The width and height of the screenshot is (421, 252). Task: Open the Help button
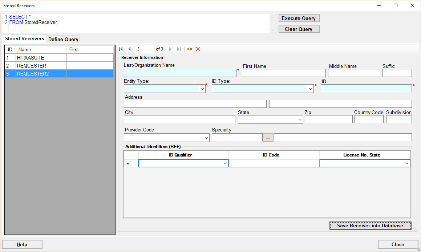[x=22, y=244]
